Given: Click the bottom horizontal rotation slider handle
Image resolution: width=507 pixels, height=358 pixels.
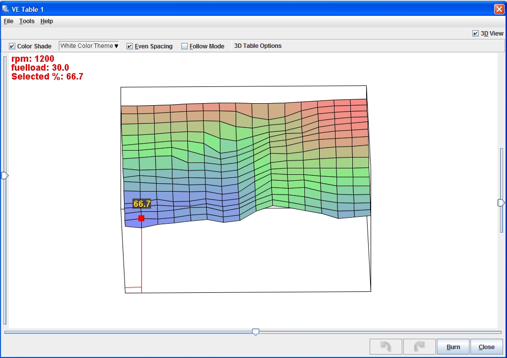Looking at the screenshot, I should pyautogui.click(x=255, y=332).
